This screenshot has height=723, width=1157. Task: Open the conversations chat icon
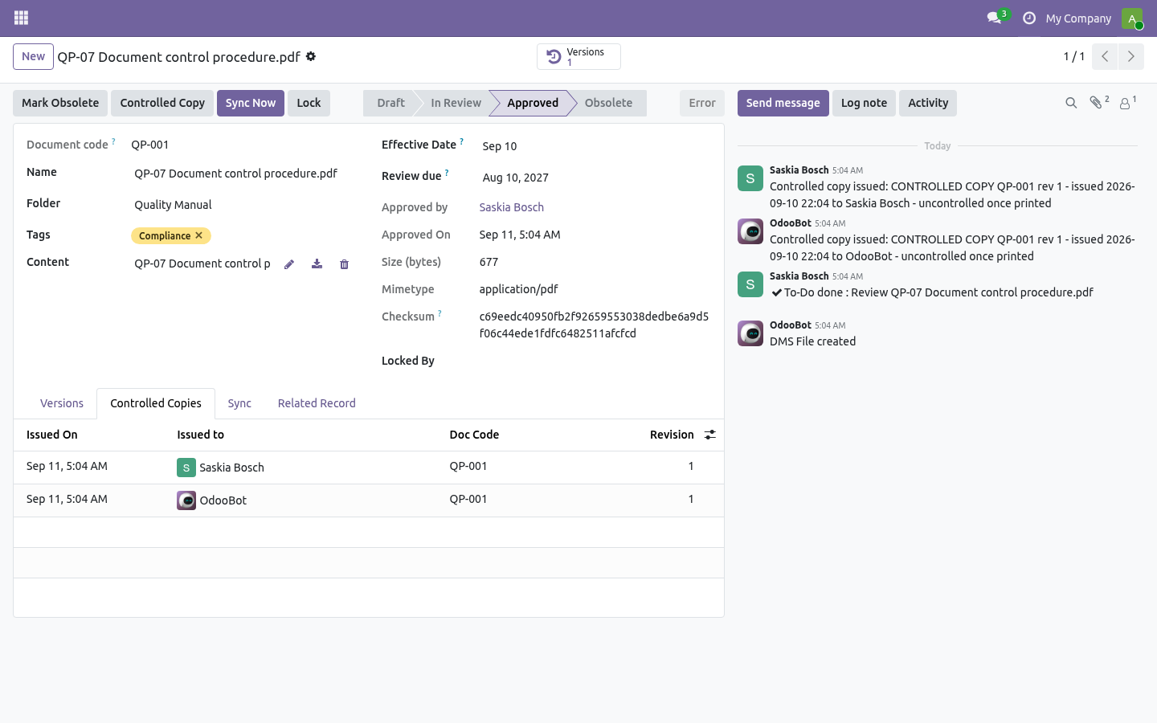(x=995, y=18)
